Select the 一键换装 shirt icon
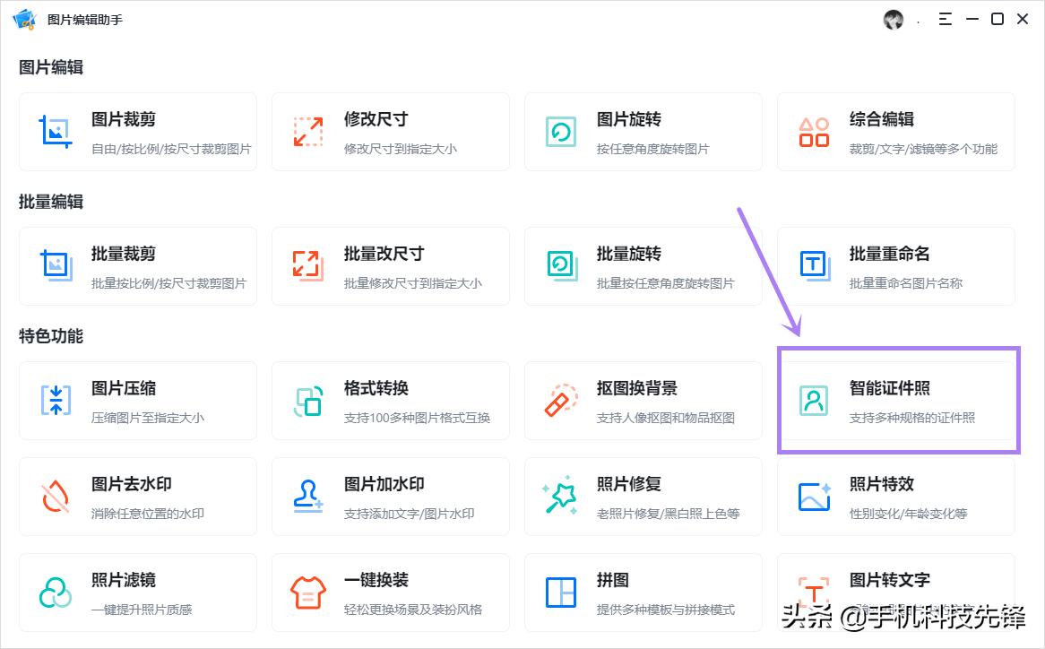 (307, 592)
